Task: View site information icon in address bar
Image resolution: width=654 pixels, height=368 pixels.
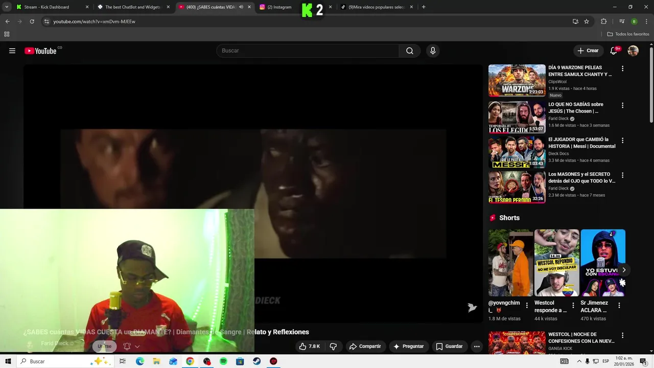Action: pos(46,21)
